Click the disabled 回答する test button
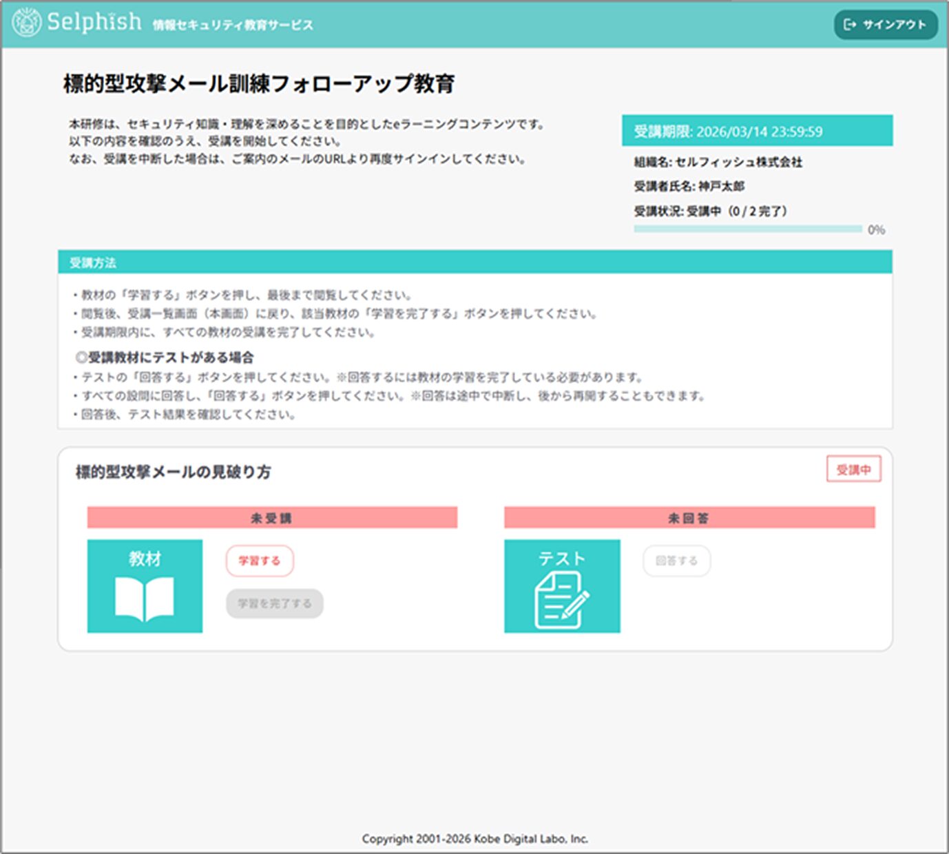The width and height of the screenshot is (949, 854). (676, 561)
